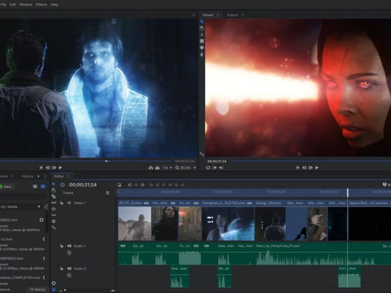This screenshot has width=391, height=293.
Task: Open the Group By Media dropdown
Action: click(22, 206)
